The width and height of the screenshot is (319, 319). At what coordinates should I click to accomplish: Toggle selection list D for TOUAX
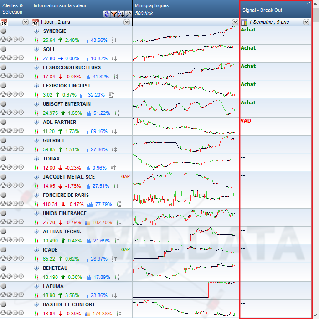click(21, 167)
